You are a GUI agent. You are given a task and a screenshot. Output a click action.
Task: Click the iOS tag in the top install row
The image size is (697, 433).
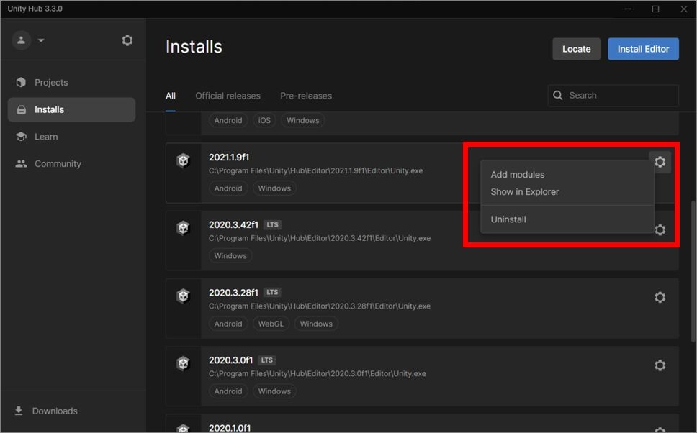tap(264, 120)
